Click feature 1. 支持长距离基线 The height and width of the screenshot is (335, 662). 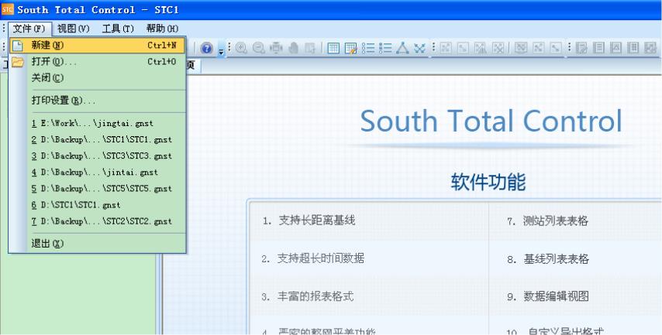click(309, 220)
